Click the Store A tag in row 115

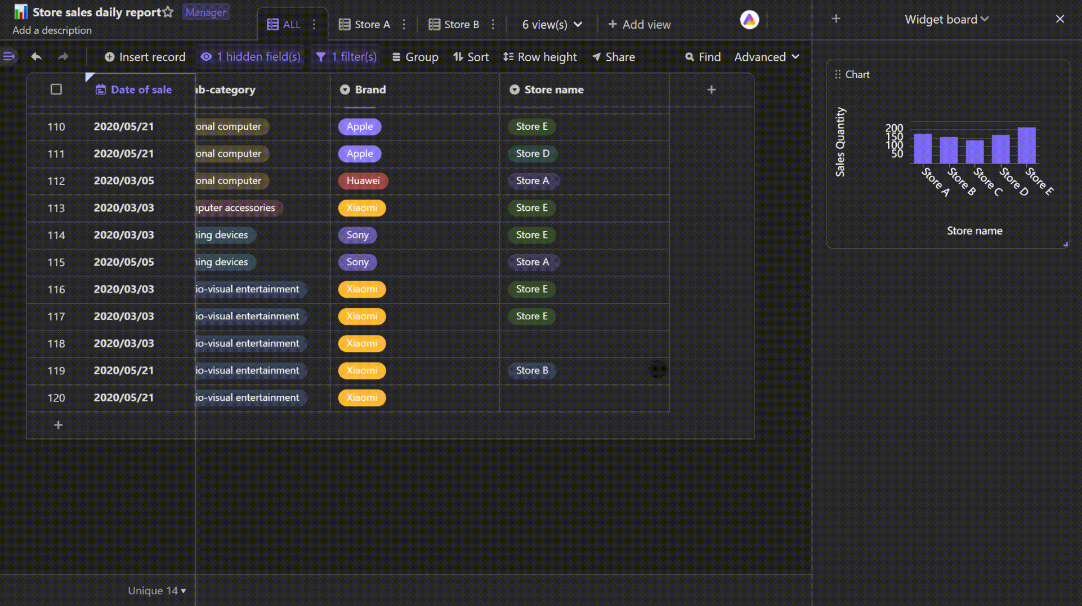point(533,262)
